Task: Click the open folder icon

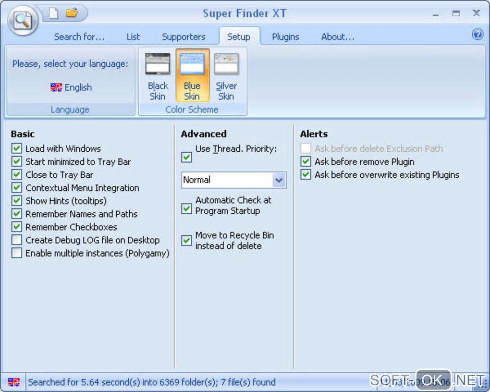Action: click(72, 13)
